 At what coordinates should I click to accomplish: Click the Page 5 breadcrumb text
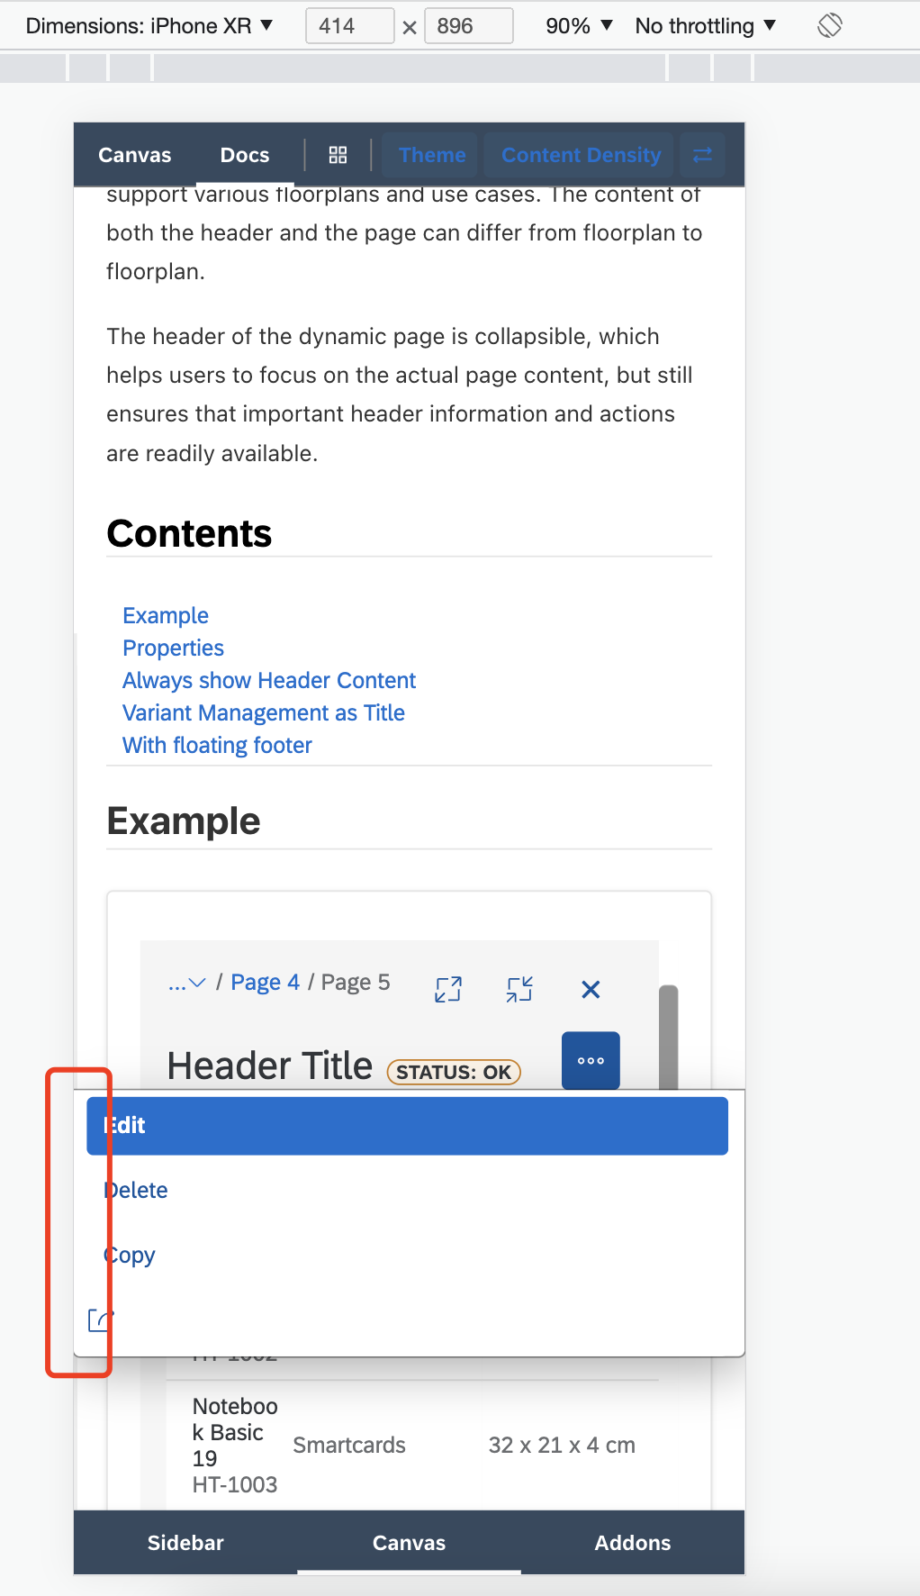point(356,982)
